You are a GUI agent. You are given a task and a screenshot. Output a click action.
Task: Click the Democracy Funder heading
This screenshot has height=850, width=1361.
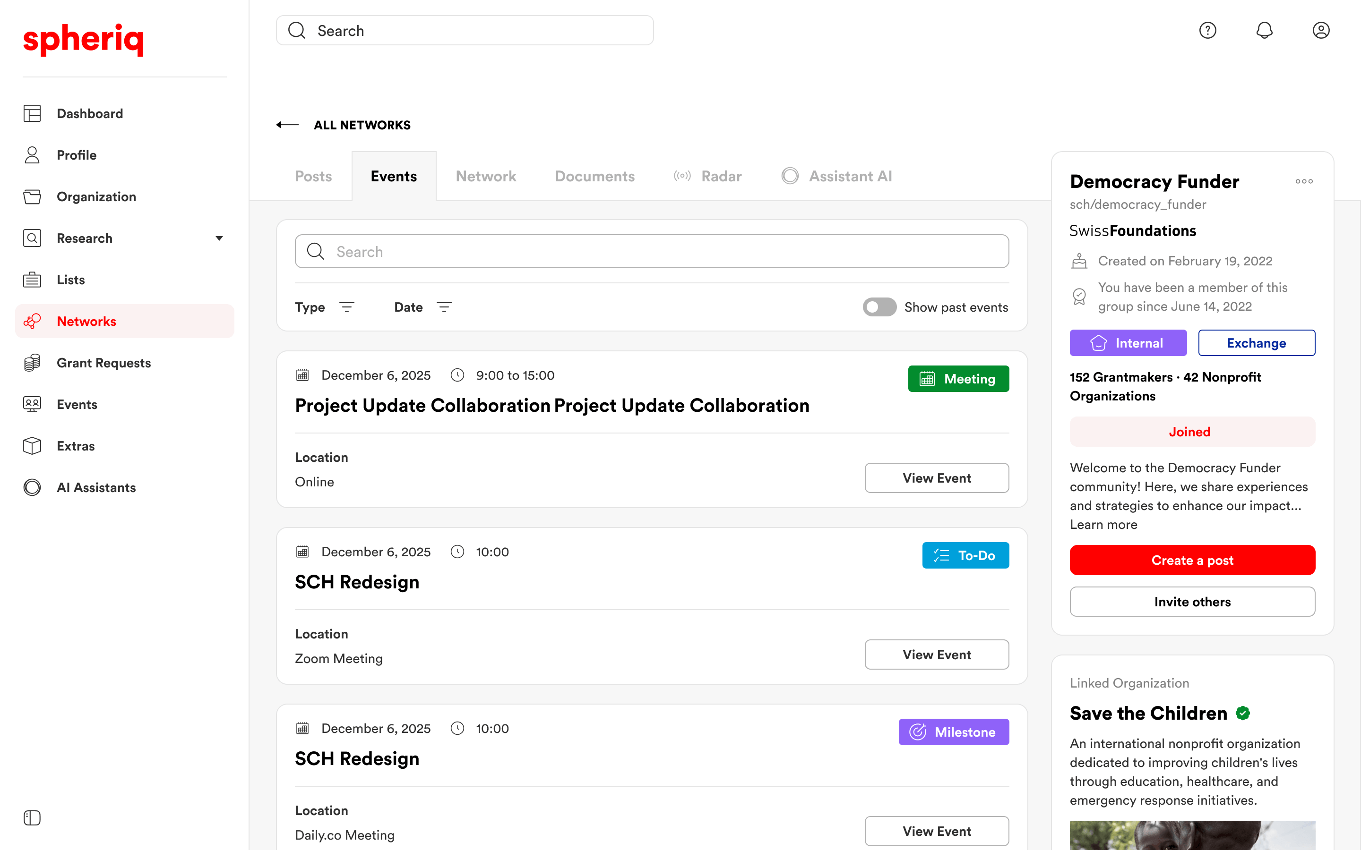1154,182
